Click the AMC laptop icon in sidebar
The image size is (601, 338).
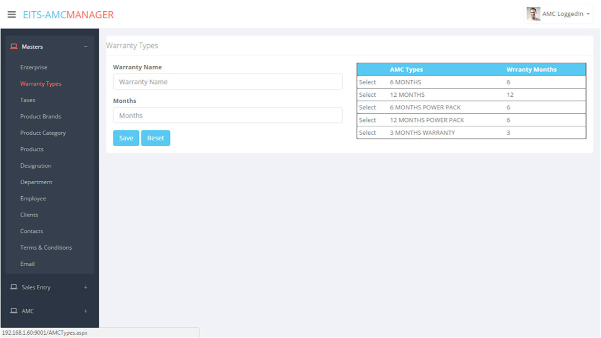[x=14, y=311]
